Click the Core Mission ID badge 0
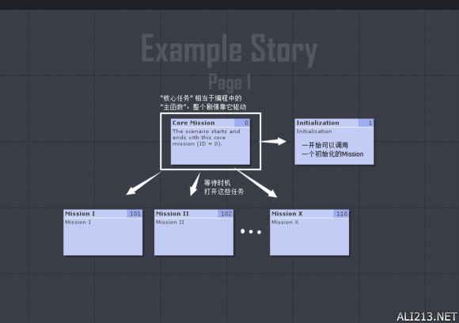The image size is (459, 323). point(242,123)
